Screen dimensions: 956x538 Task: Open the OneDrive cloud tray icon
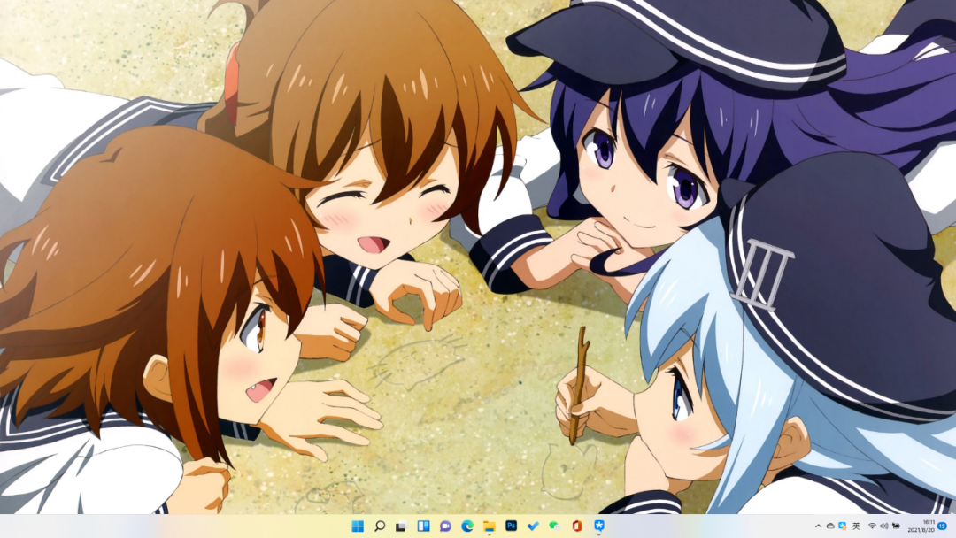[x=830, y=526]
